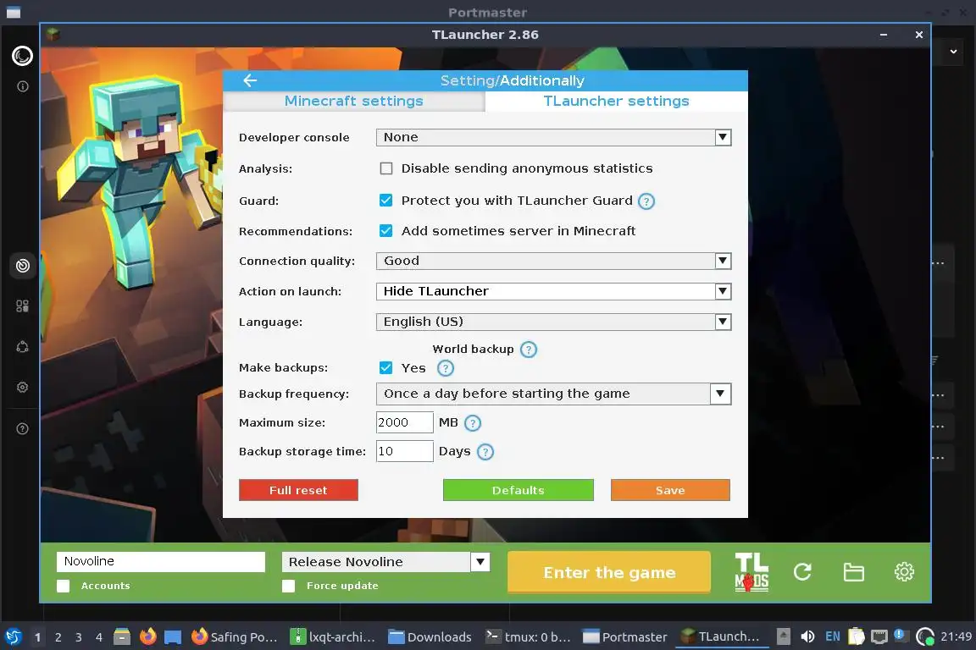
Task: Click the EN keyboard layout indicator
Action: [x=832, y=636]
